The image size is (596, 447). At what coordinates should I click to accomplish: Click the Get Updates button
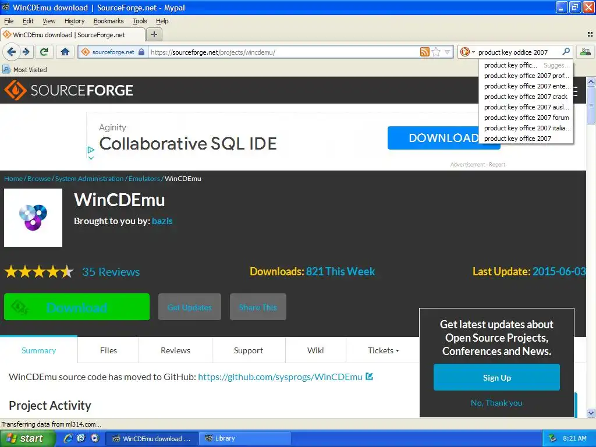click(x=190, y=307)
